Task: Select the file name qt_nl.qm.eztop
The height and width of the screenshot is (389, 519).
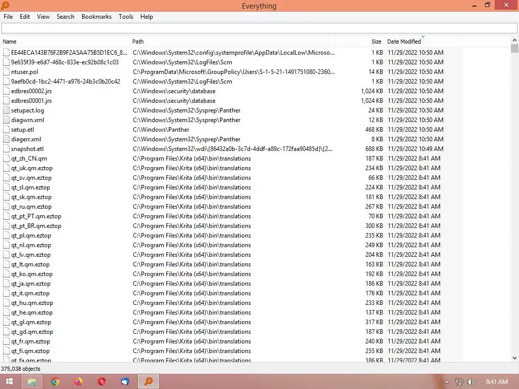Action: point(31,245)
